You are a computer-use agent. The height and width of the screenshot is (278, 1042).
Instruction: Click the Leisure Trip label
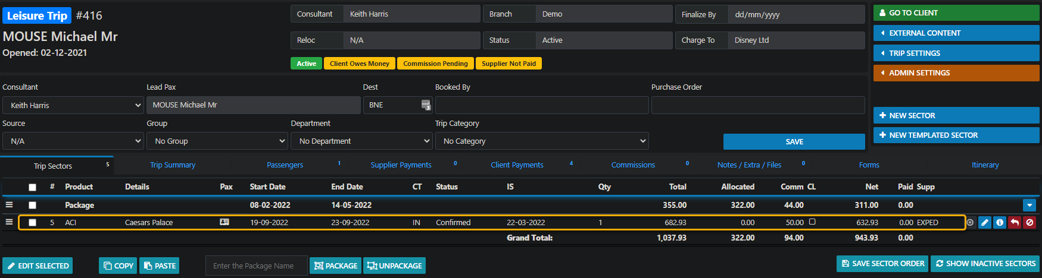[x=37, y=15]
